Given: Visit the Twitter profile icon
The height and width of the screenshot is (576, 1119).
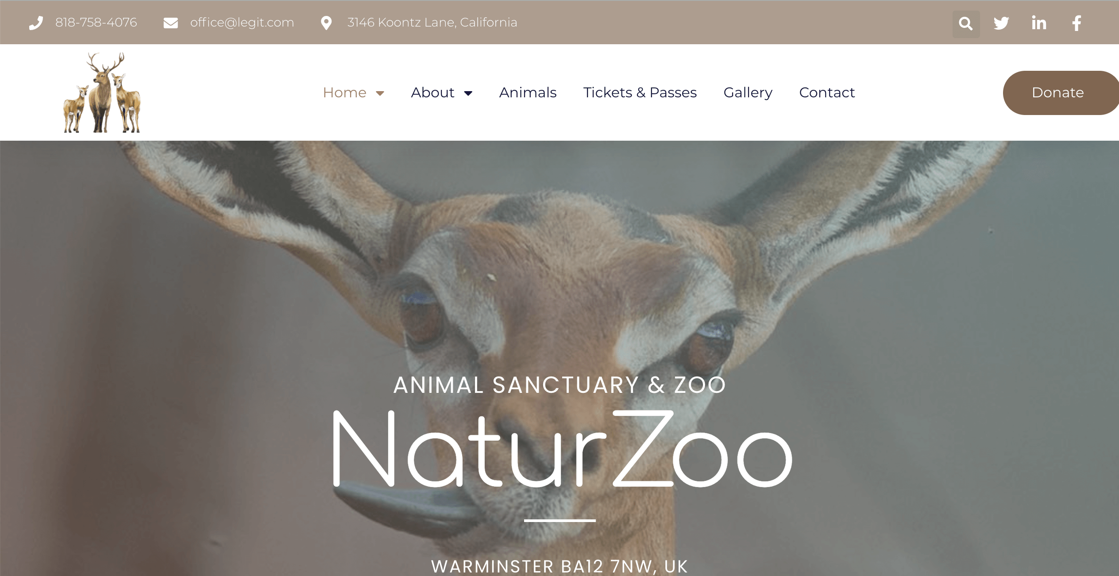Looking at the screenshot, I should coord(1001,23).
